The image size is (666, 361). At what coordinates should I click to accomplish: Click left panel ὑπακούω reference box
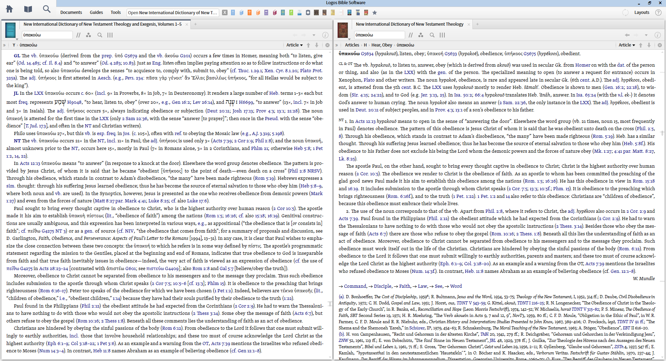coord(47,35)
